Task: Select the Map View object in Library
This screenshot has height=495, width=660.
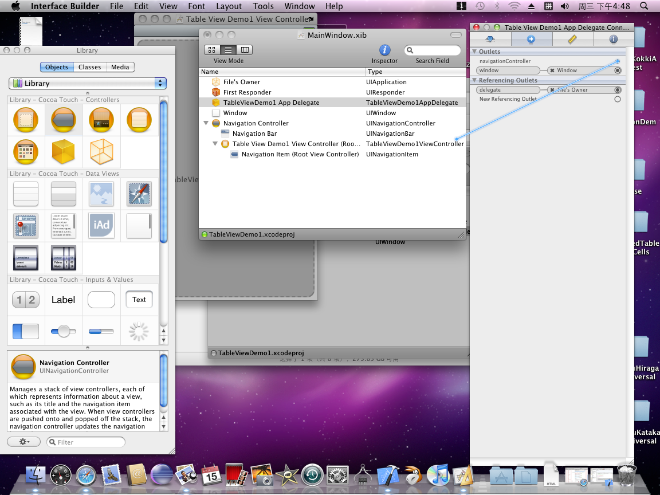Action: click(x=26, y=226)
